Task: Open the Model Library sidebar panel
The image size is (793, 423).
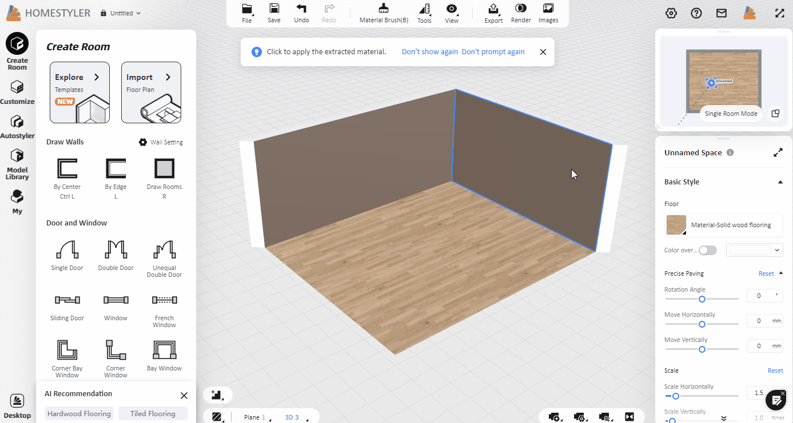Action: point(17,164)
